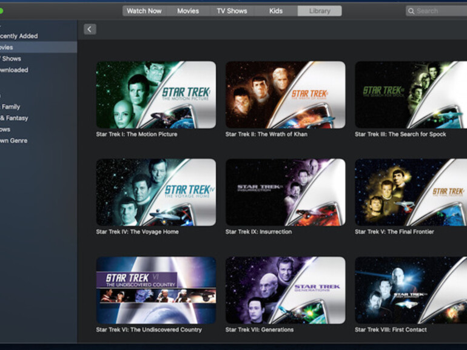Click the 'Star Trek II: The Wrath of Khan' title text
The height and width of the screenshot is (350, 467).
(266, 134)
